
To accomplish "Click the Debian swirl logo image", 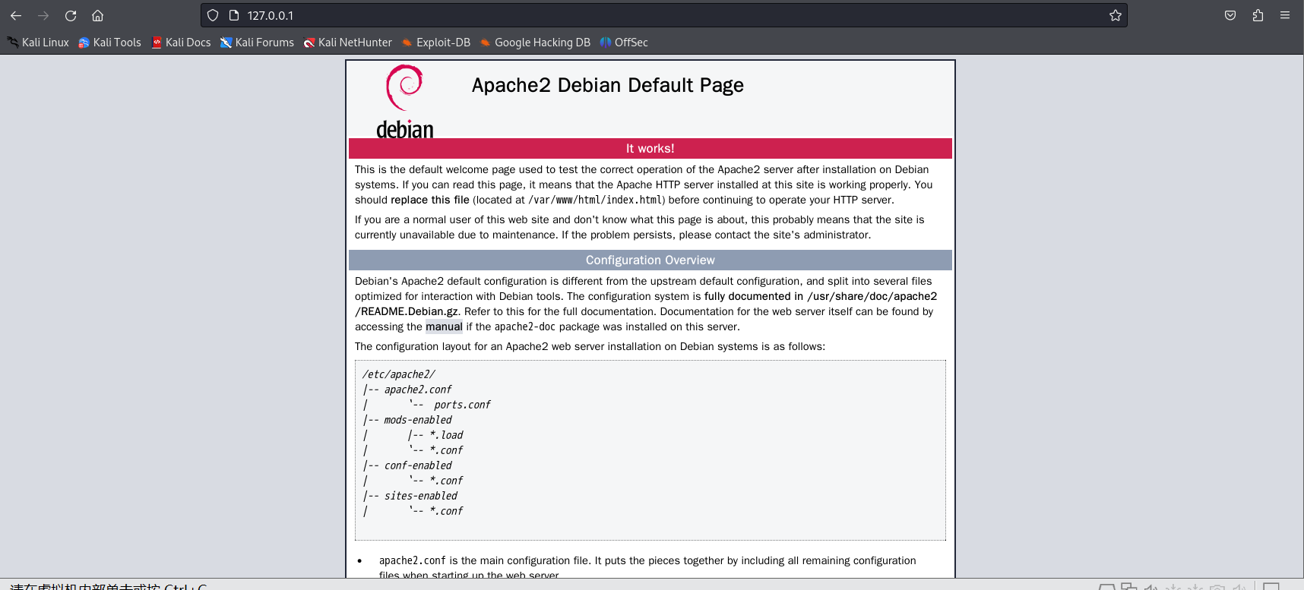I will pyautogui.click(x=405, y=101).
